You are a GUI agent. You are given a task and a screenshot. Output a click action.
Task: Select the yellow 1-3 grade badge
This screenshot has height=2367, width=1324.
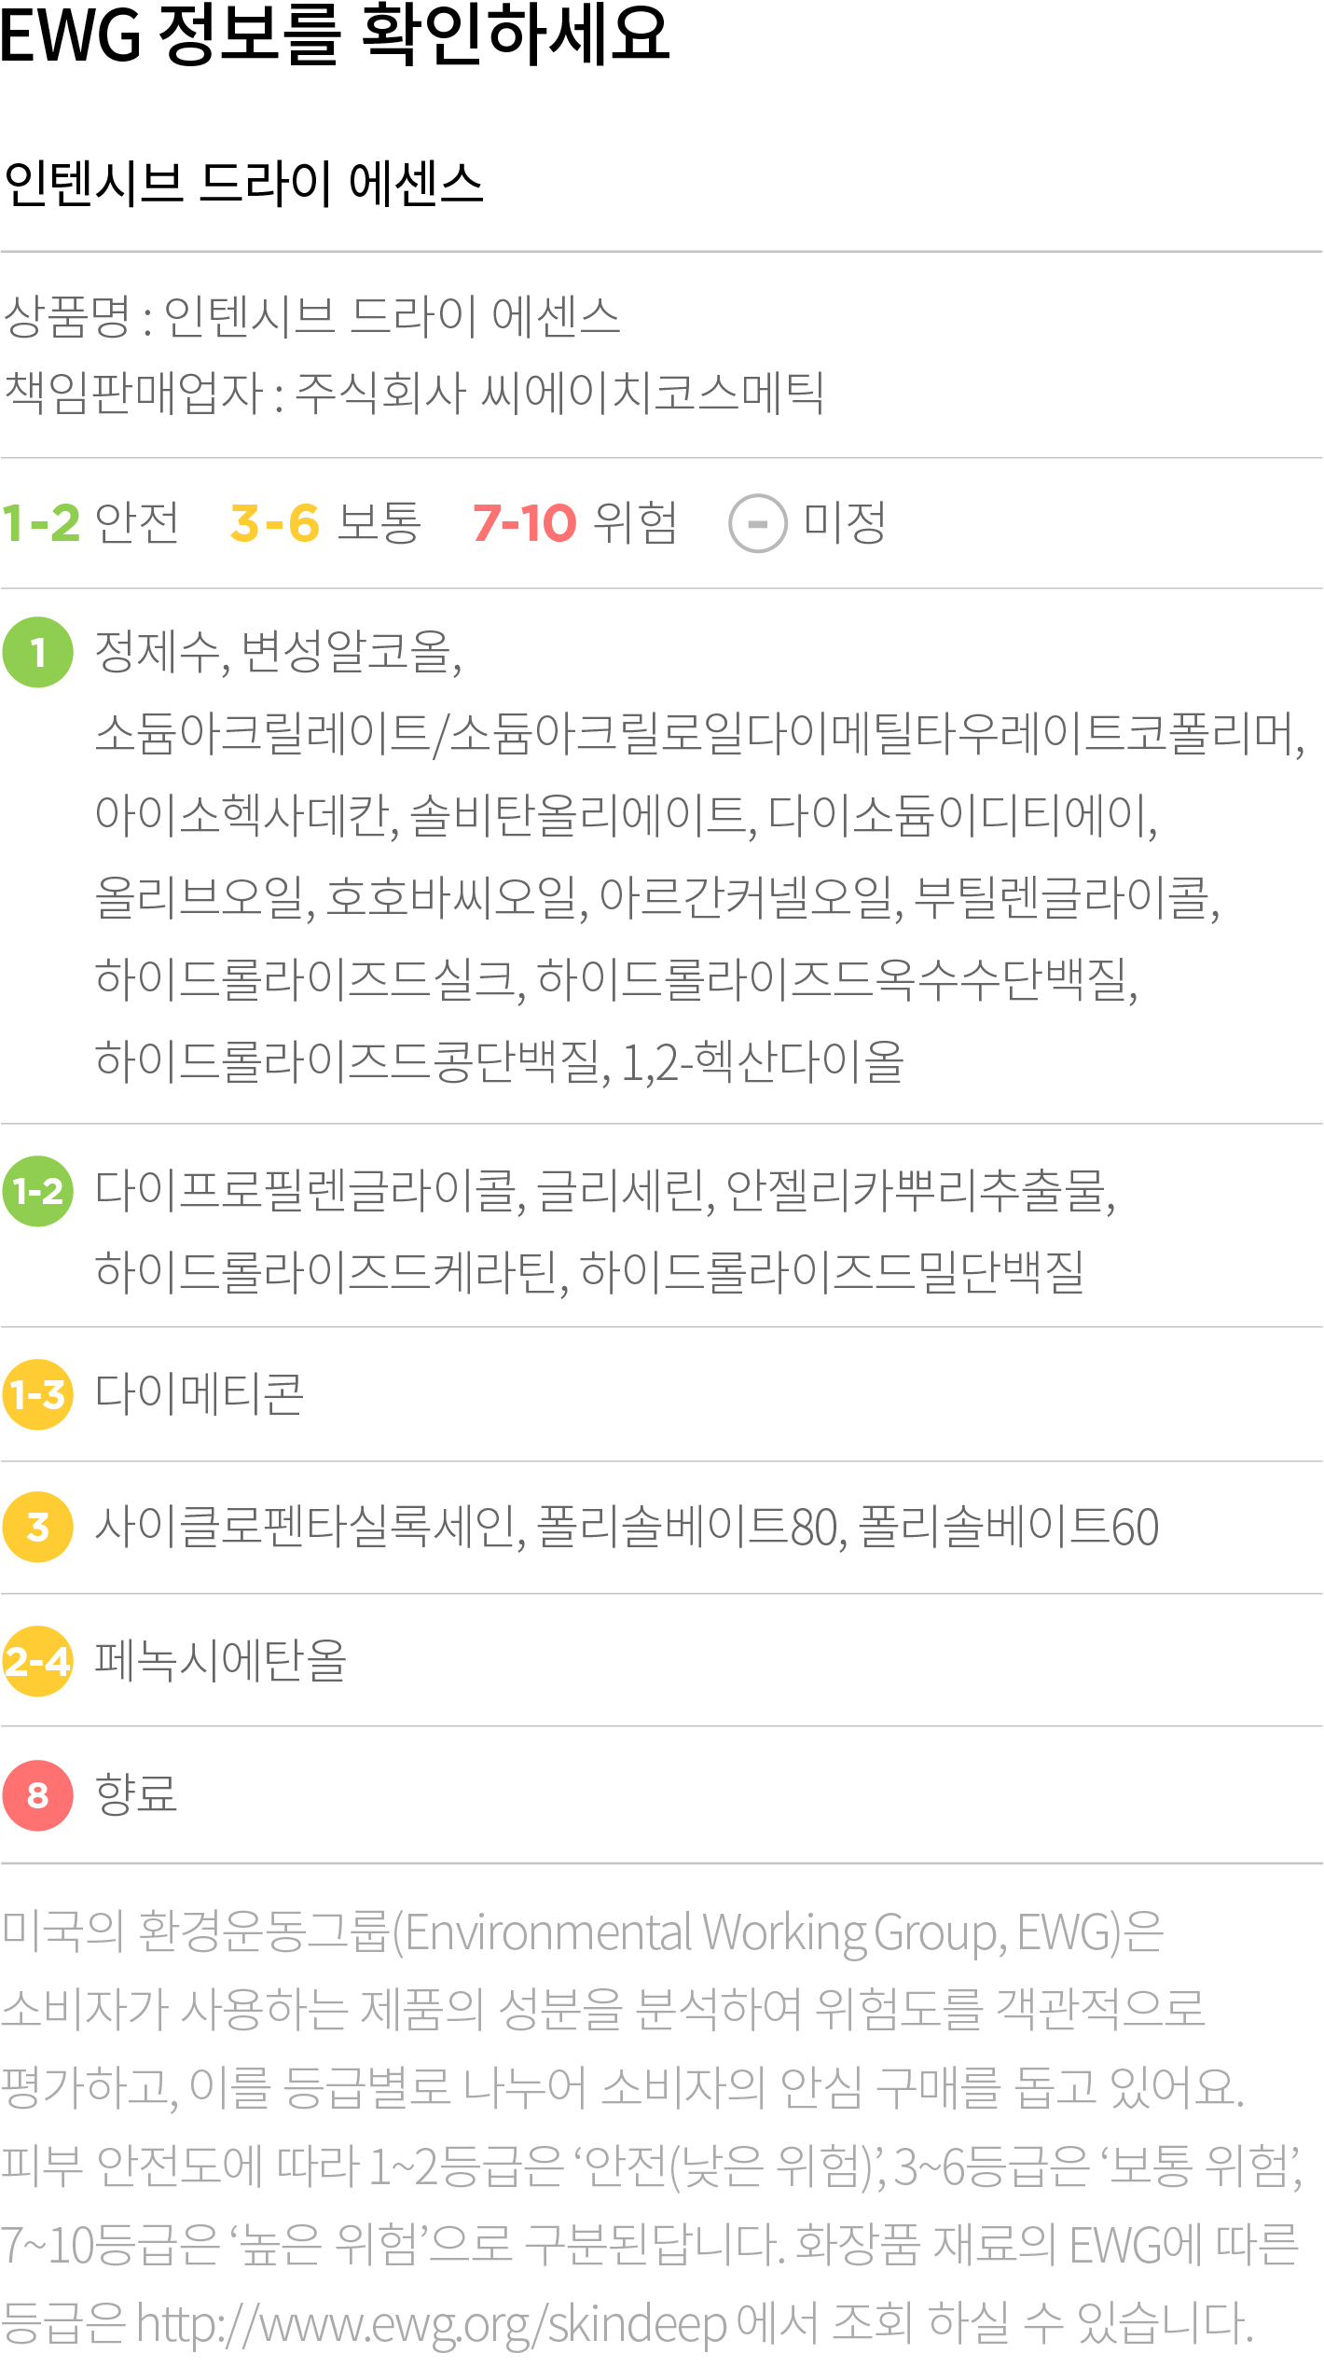pos(38,1394)
